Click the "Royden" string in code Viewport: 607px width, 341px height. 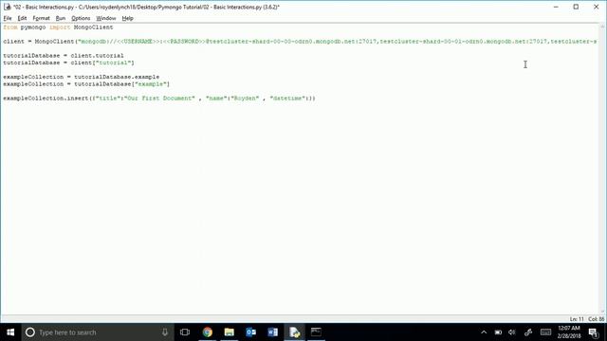(245, 99)
